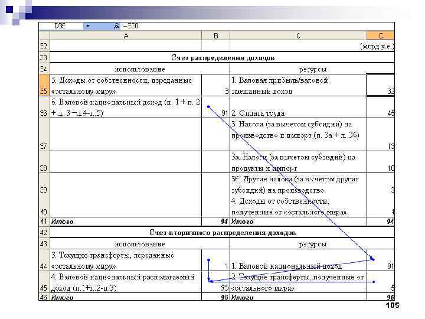Open the Name Box dropdown arrow

pos(87,26)
